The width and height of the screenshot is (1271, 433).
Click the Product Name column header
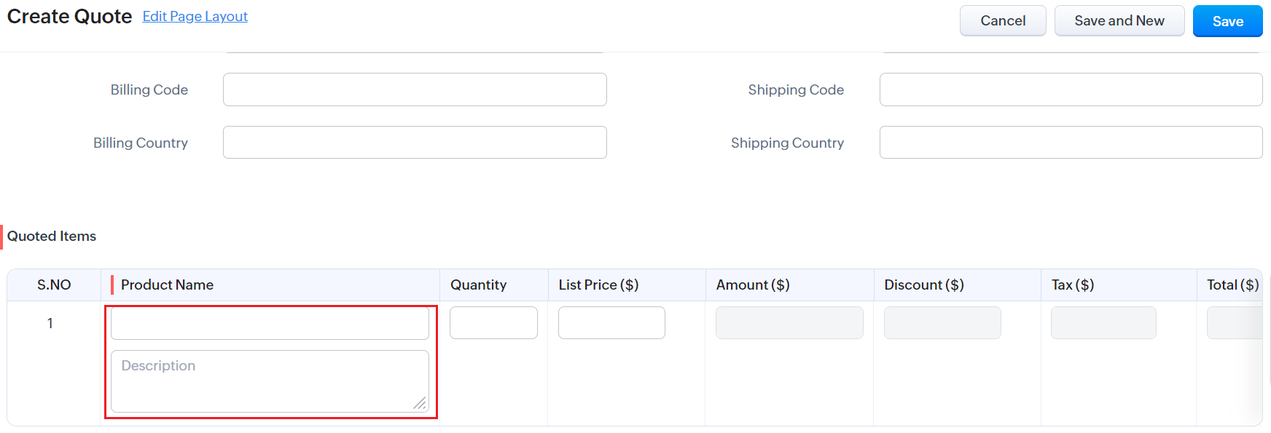point(167,285)
